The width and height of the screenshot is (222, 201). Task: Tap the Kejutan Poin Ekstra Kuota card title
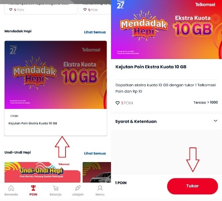[x=33, y=123]
